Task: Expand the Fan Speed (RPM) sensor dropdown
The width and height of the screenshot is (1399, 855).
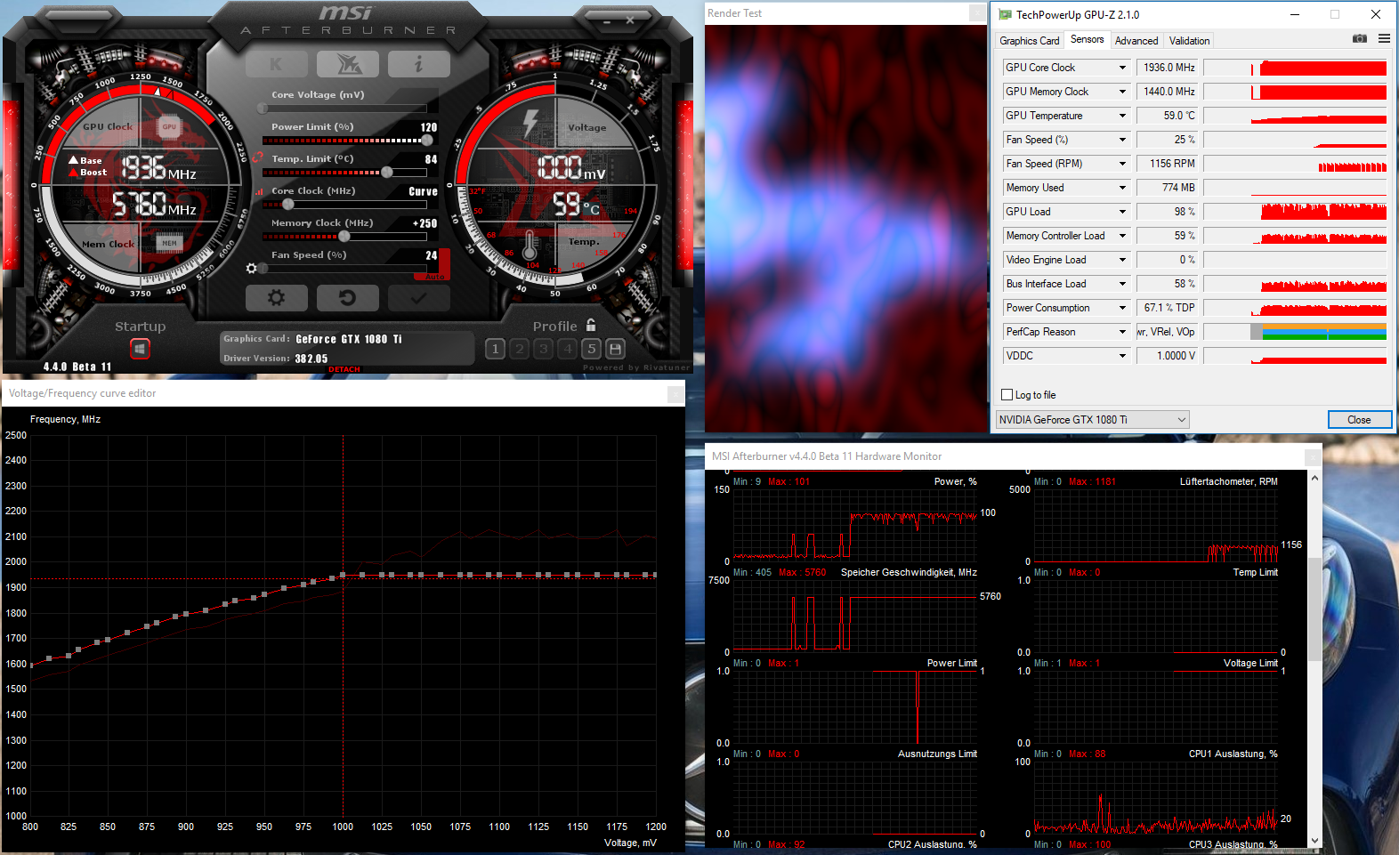Action: [x=1122, y=164]
